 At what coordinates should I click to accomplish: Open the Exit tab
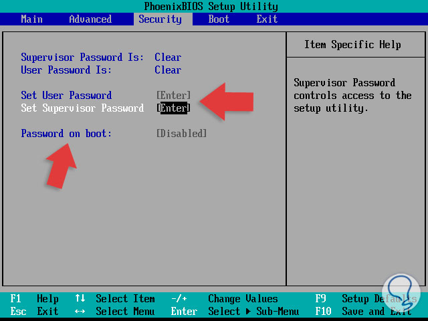267,19
